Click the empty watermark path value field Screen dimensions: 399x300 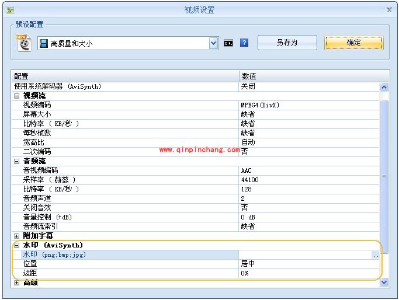point(305,254)
